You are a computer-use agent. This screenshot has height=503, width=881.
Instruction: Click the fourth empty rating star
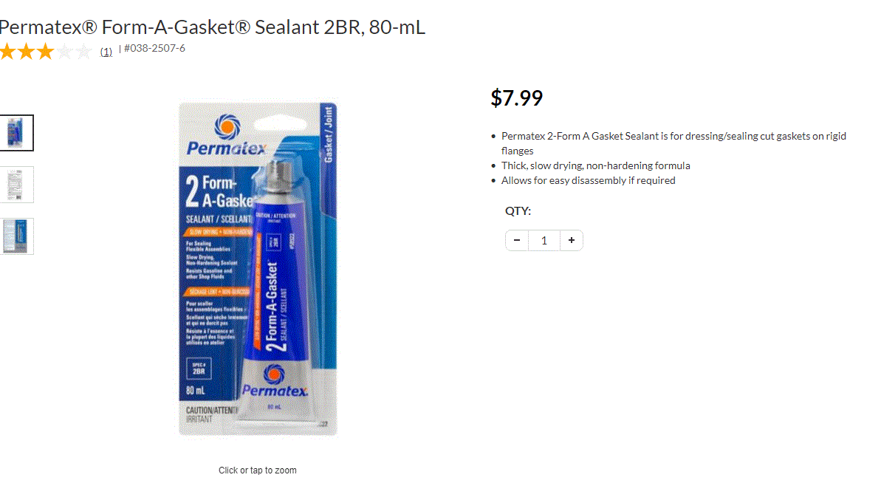click(x=64, y=51)
